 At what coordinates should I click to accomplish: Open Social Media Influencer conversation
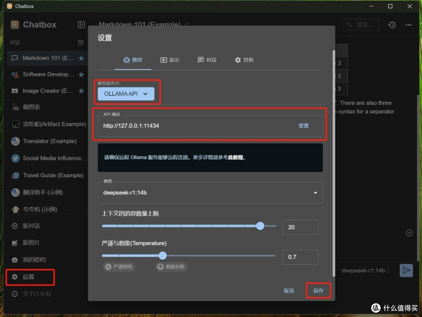pyautogui.click(x=48, y=158)
